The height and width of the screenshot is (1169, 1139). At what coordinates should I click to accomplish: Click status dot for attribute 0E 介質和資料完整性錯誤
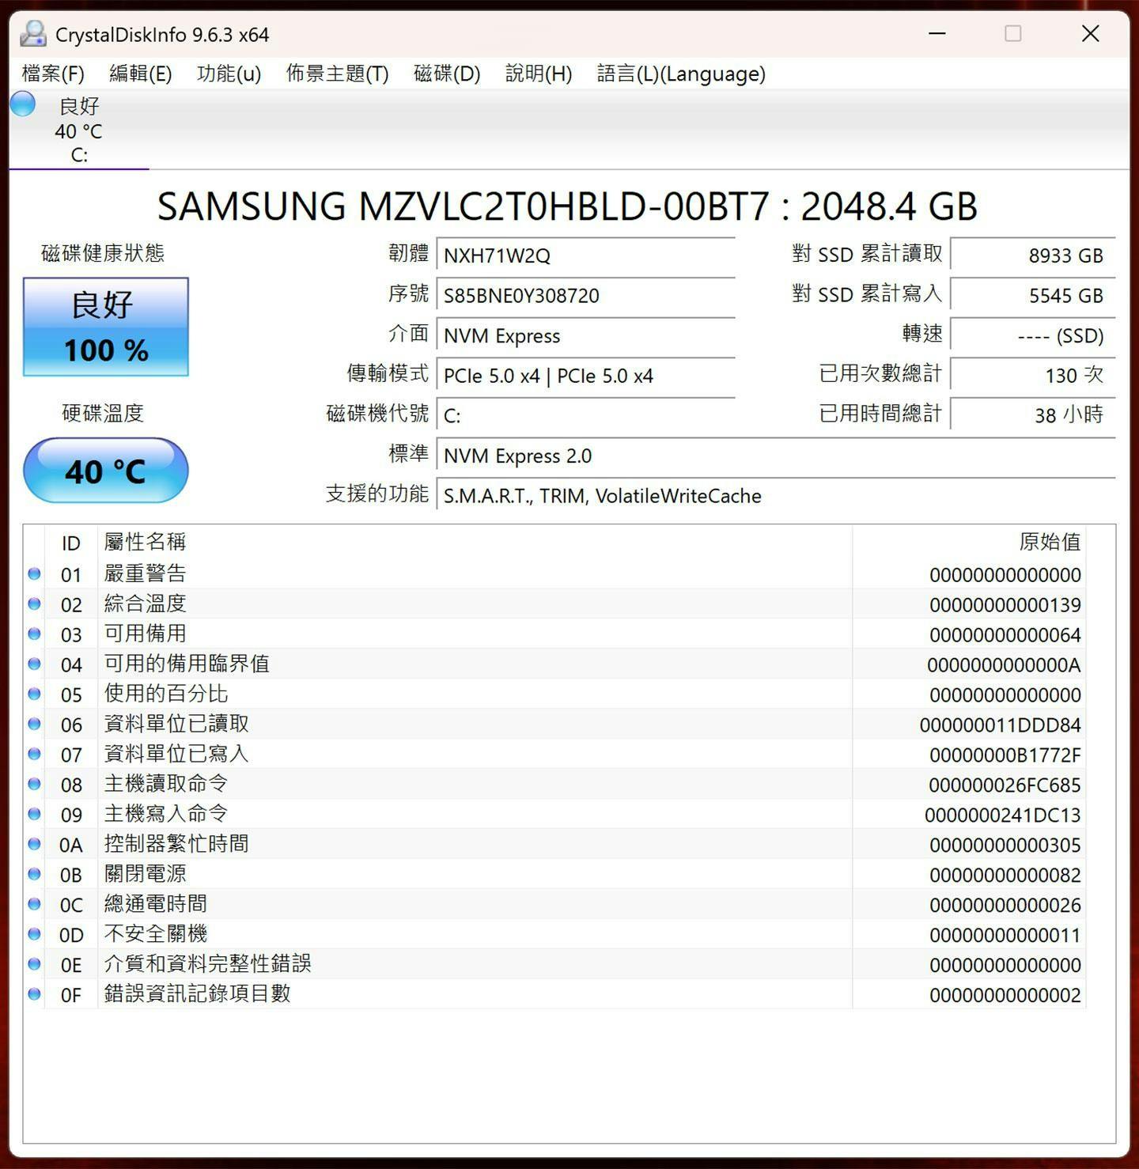tap(34, 964)
